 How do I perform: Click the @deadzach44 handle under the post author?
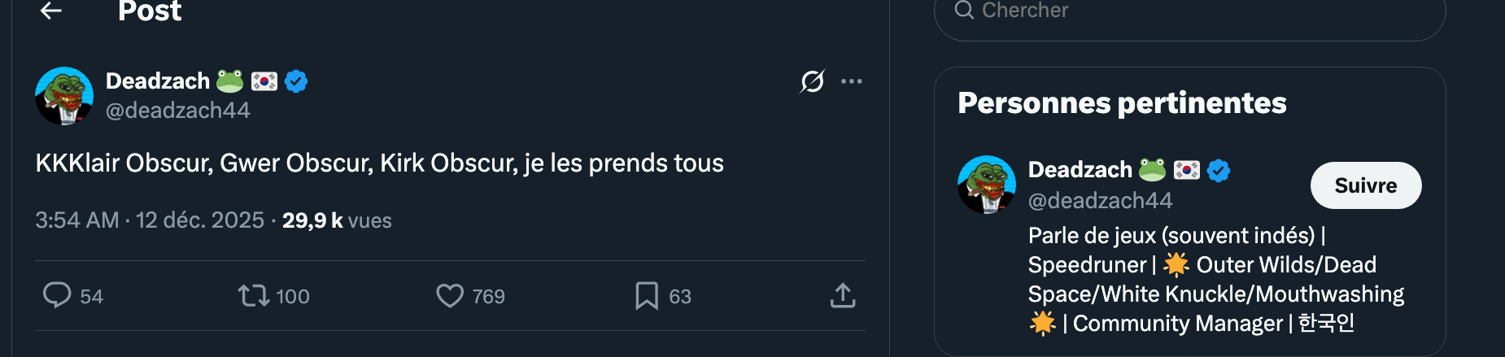click(178, 111)
